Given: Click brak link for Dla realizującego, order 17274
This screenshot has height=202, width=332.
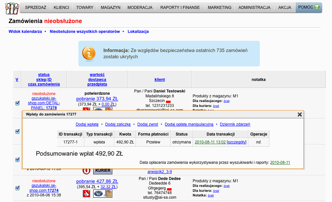Looking at the screenshot, I should pos(227,186).
